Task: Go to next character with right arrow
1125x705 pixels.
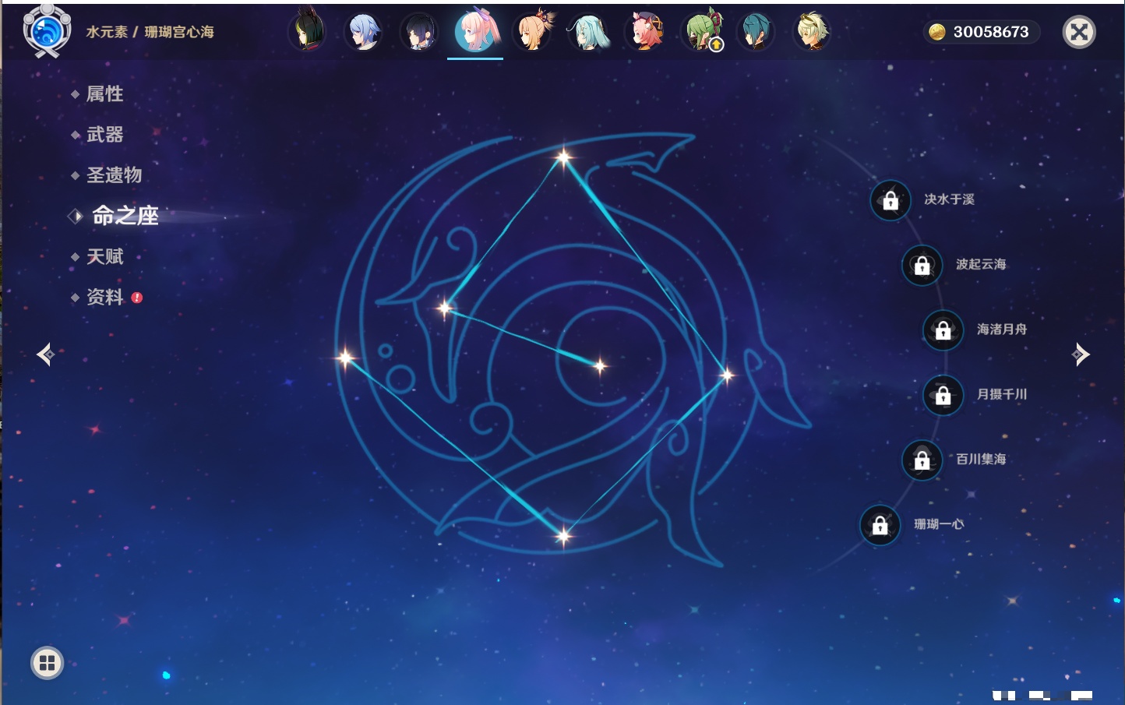Action: (1081, 354)
